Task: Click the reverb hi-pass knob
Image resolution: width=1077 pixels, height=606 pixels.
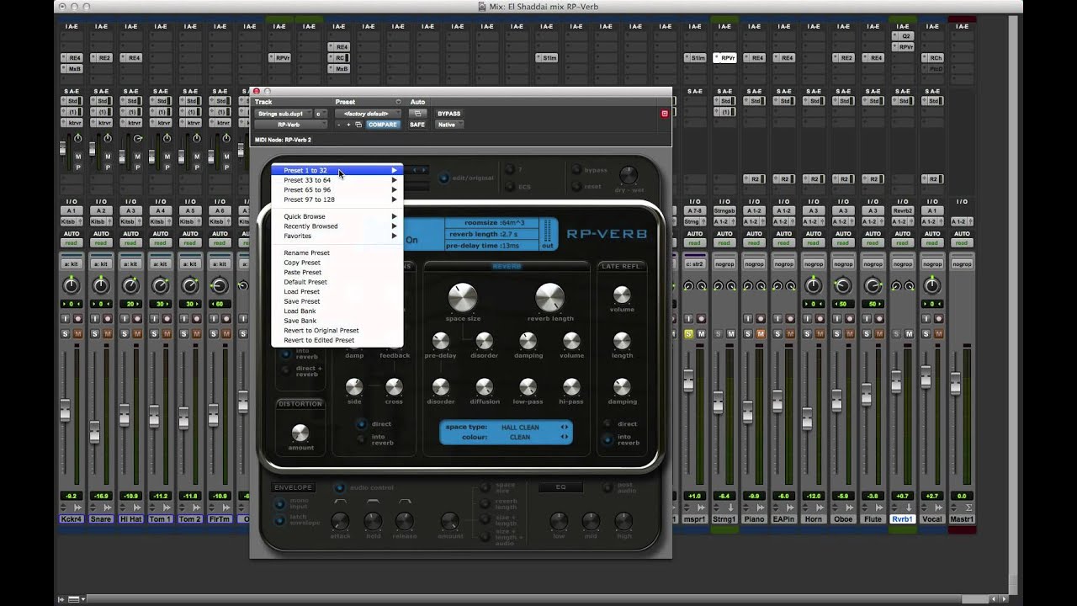Action: (571, 386)
